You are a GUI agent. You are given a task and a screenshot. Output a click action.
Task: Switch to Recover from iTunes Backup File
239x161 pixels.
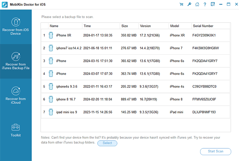[x=16, y=61]
